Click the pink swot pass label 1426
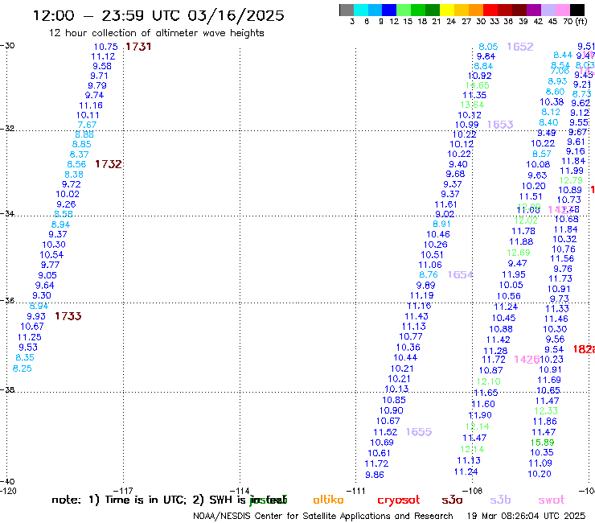Screen dimensions: 595x523 coord(527,360)
